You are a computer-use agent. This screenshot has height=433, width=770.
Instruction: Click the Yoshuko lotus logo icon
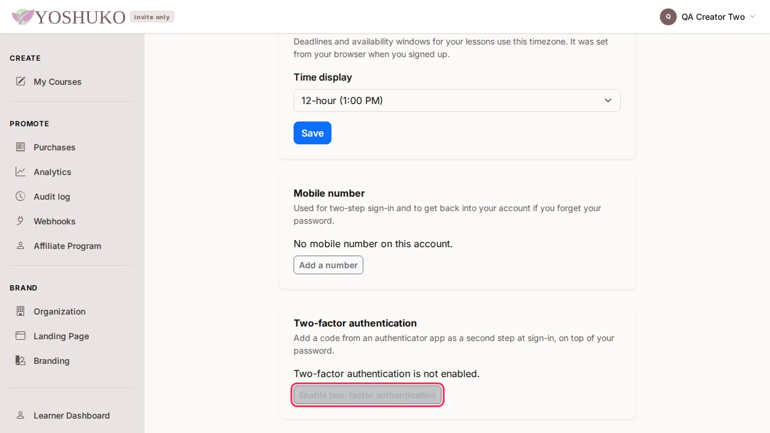[23, 17]
